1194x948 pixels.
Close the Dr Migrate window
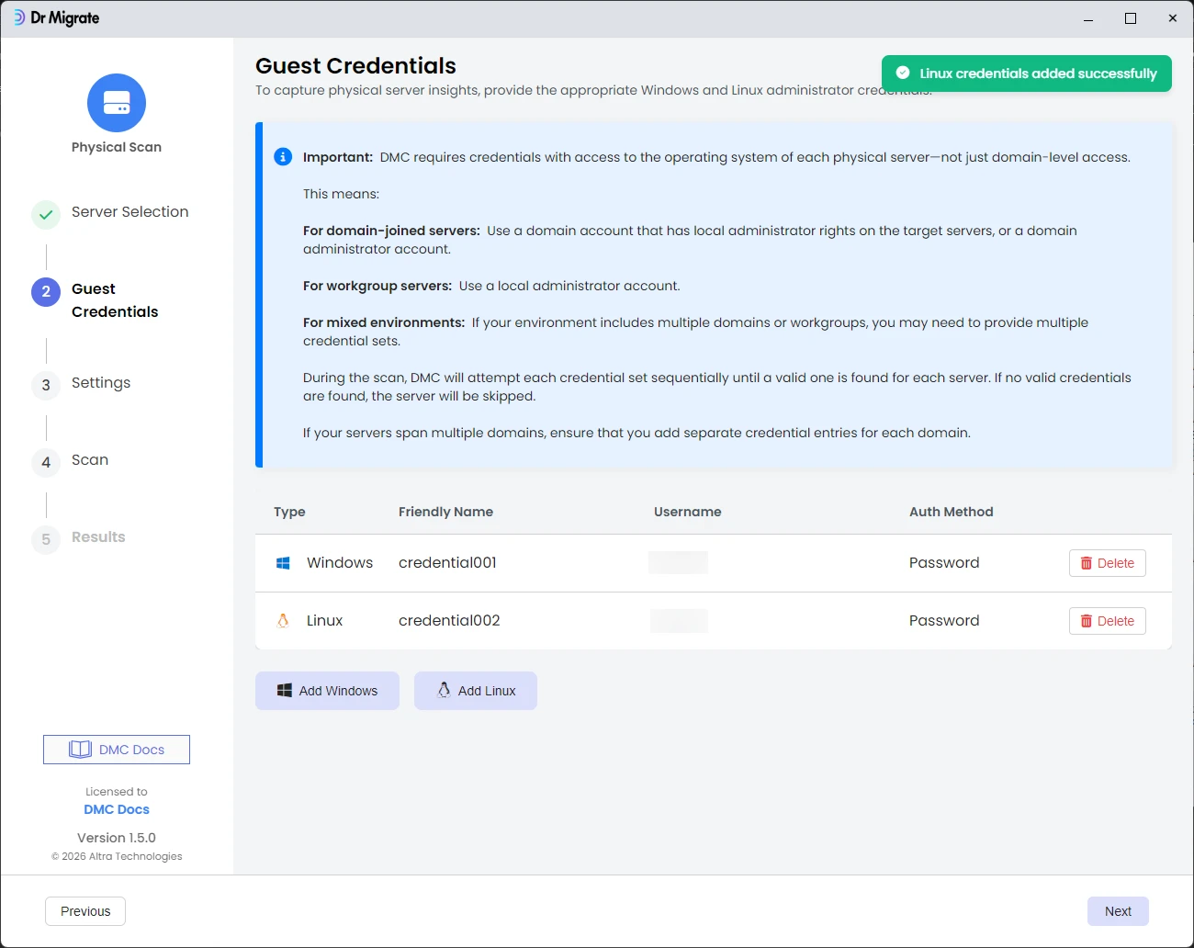1173,18
